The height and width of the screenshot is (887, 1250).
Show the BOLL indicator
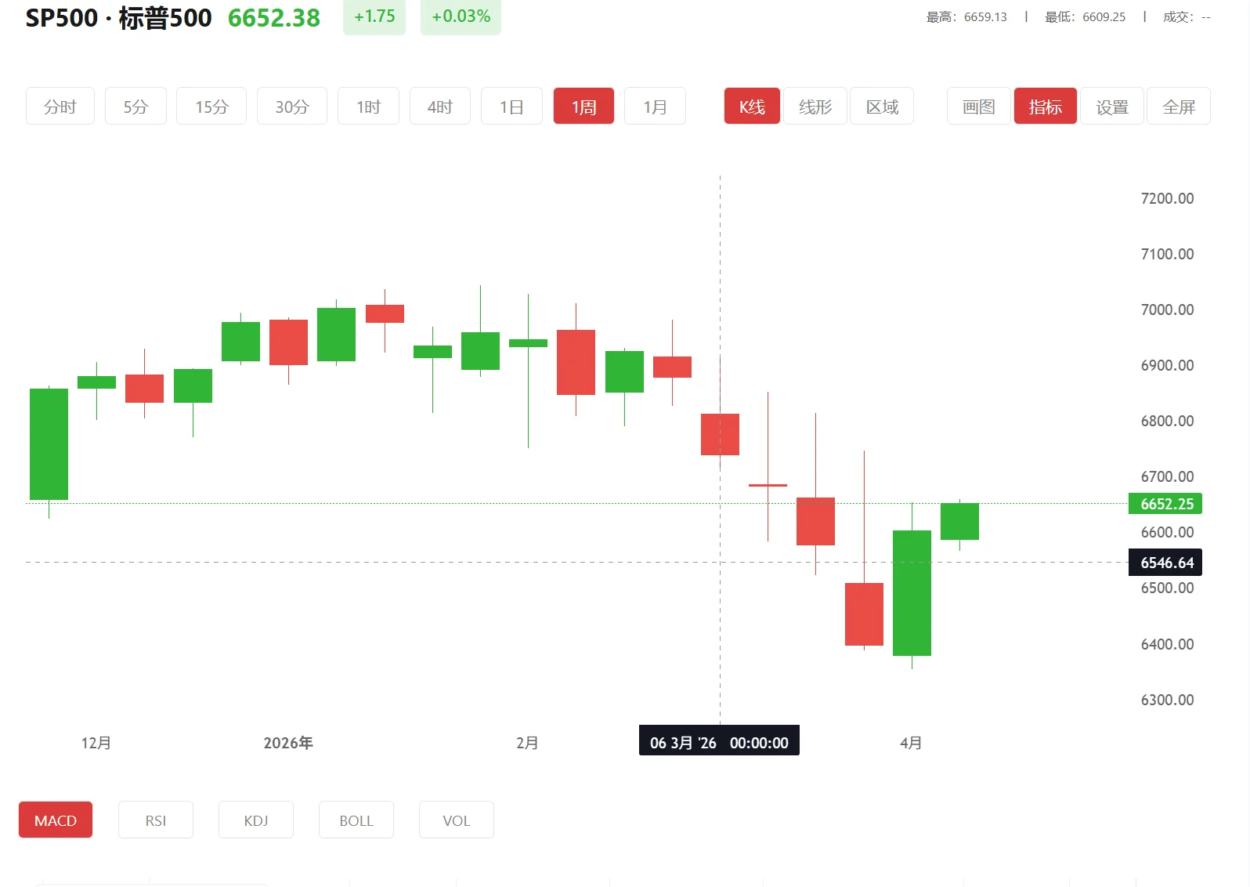tap(356, 820)
